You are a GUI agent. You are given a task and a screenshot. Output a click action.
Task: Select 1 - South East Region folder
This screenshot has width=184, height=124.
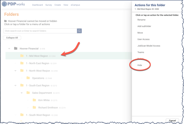[x=38, y=85]
